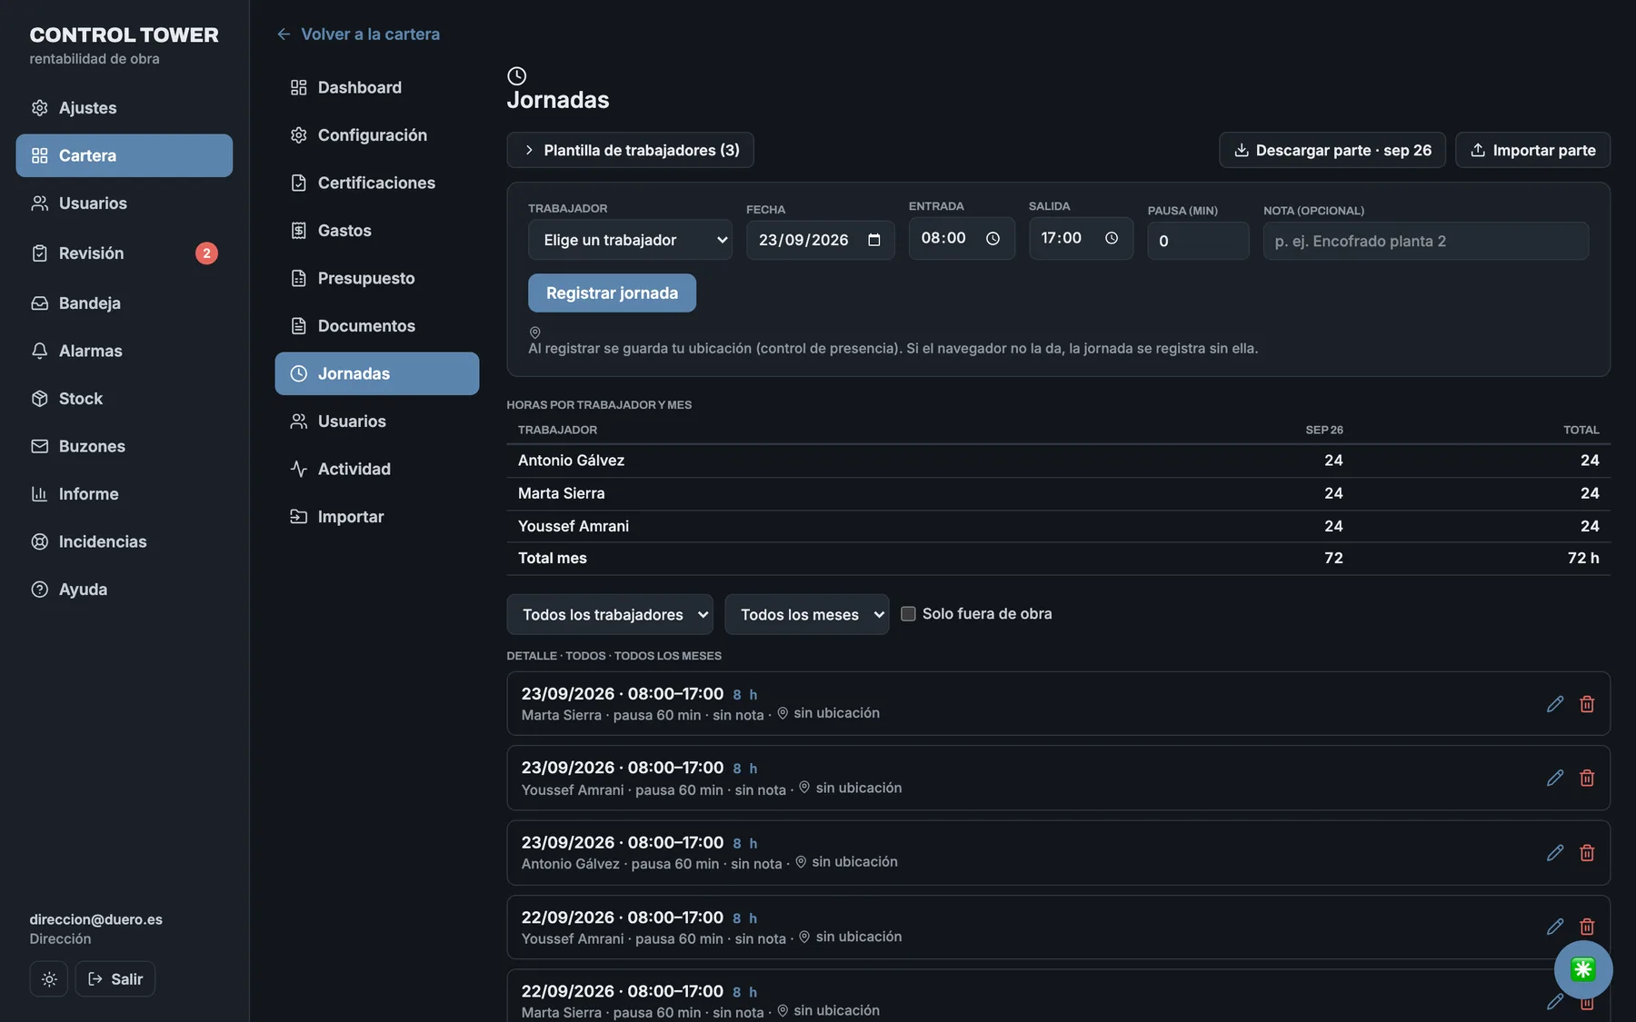
Task: Open Actividad tab
Action: (x=376, y=469)
